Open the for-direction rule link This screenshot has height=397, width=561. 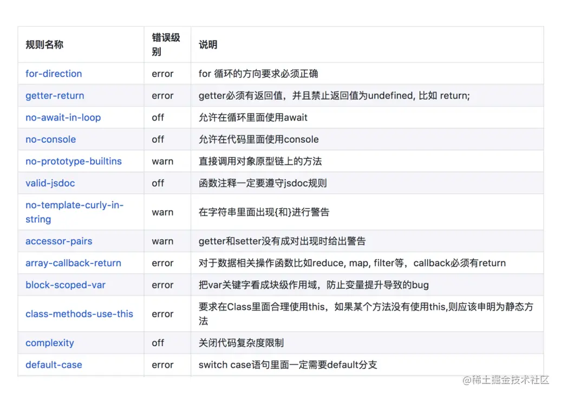point(54,74)
